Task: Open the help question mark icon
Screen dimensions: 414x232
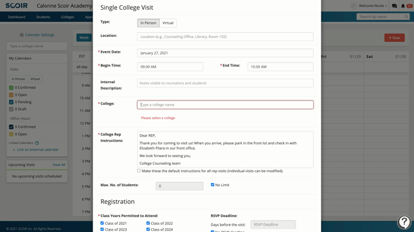Action: pyautogui.click(x=404, y=222)
